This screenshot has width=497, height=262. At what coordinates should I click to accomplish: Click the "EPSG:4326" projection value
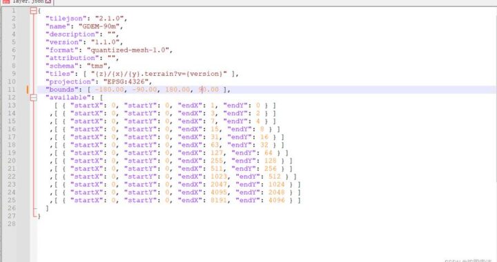[126, 81]
